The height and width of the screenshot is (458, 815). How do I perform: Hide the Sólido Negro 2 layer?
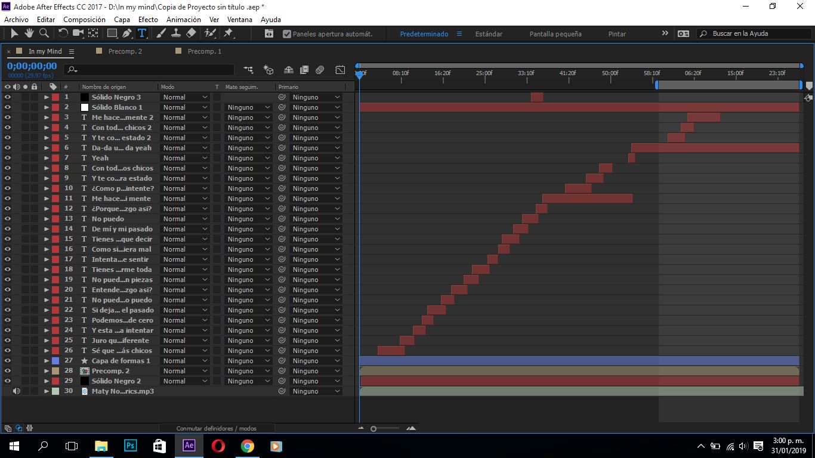point(8,380)
